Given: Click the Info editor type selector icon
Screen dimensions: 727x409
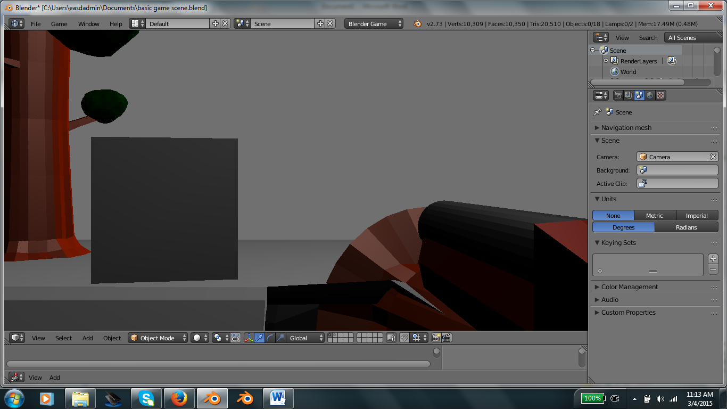Looking at the screenshot, I should 16,23.
